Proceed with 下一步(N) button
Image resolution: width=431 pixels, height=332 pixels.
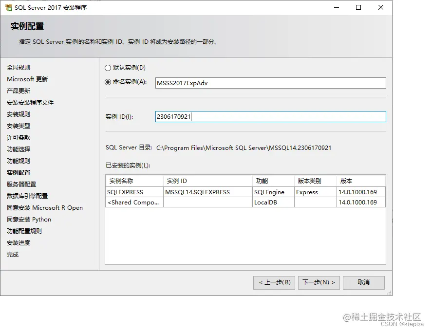click(319, 282)
